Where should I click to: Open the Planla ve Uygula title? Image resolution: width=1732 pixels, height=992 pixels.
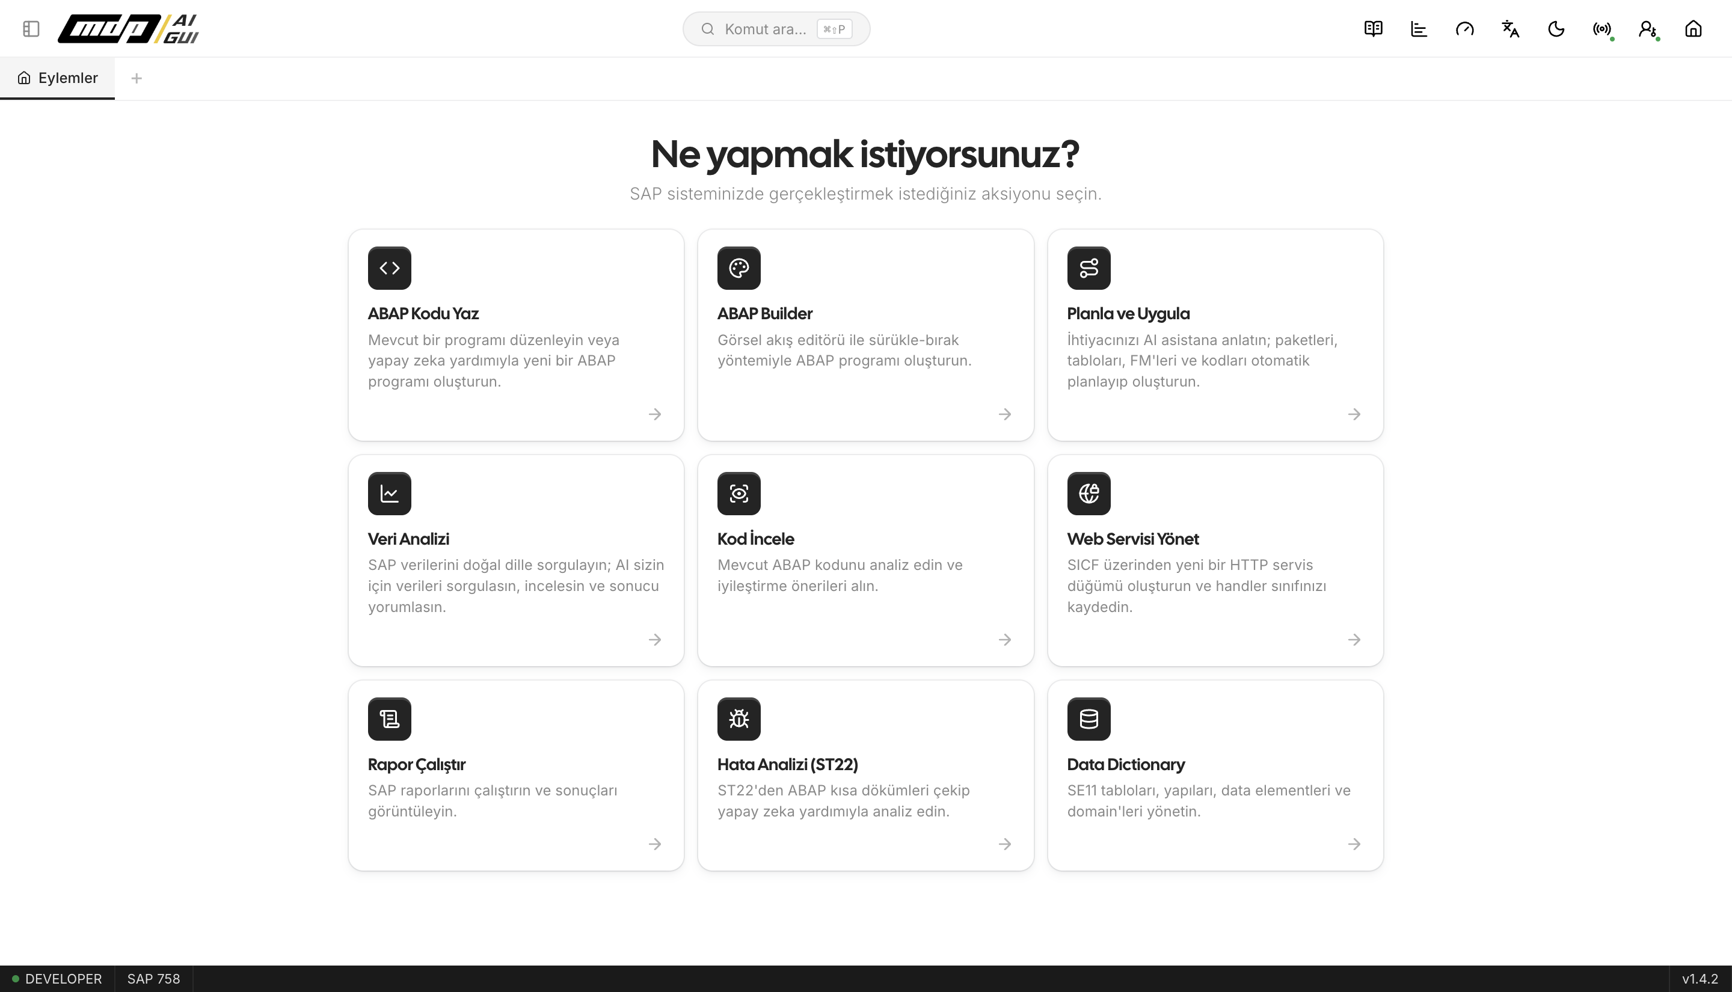1128,313
